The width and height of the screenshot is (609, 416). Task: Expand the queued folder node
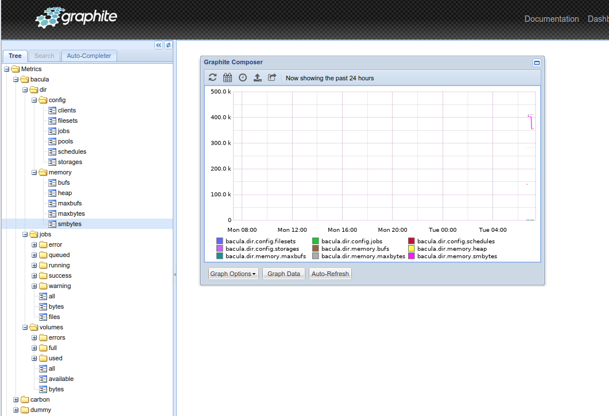(x=34, y=255)
